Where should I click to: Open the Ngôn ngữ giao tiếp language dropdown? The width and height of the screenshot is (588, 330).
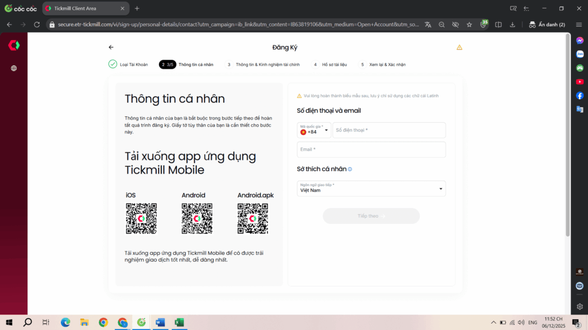(372, 188)
